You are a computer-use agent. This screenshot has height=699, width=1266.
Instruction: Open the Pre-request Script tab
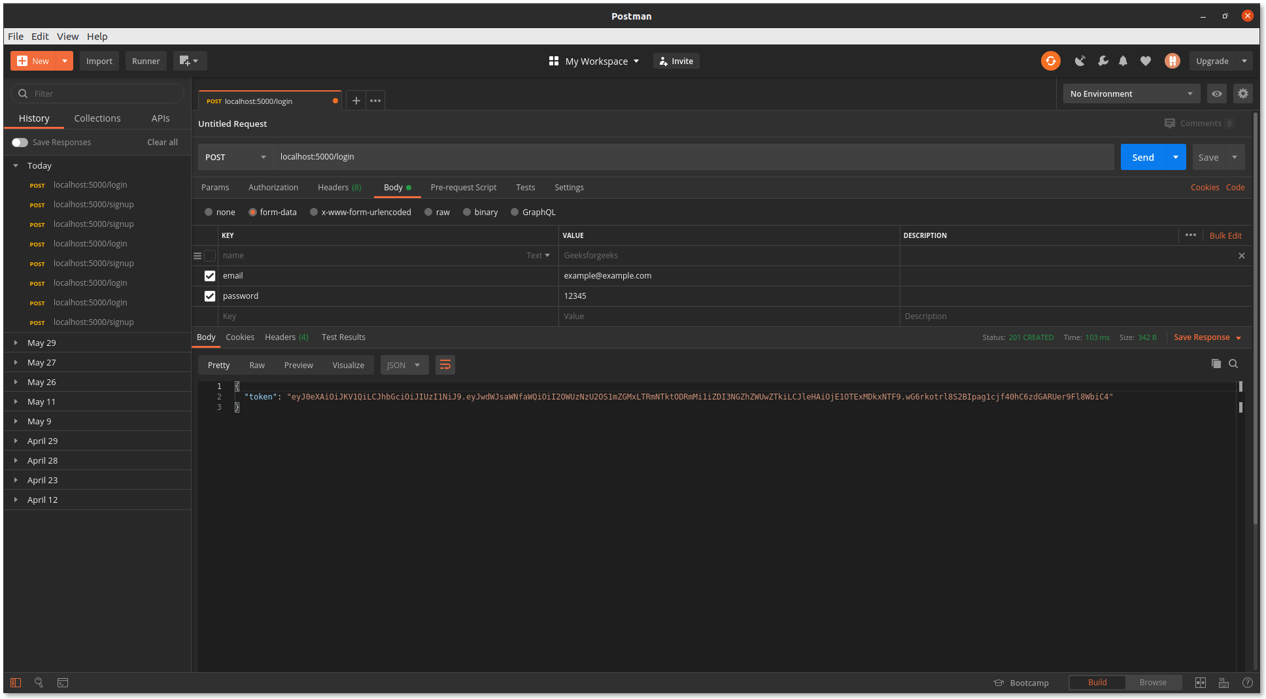click(x=464, y=188)
